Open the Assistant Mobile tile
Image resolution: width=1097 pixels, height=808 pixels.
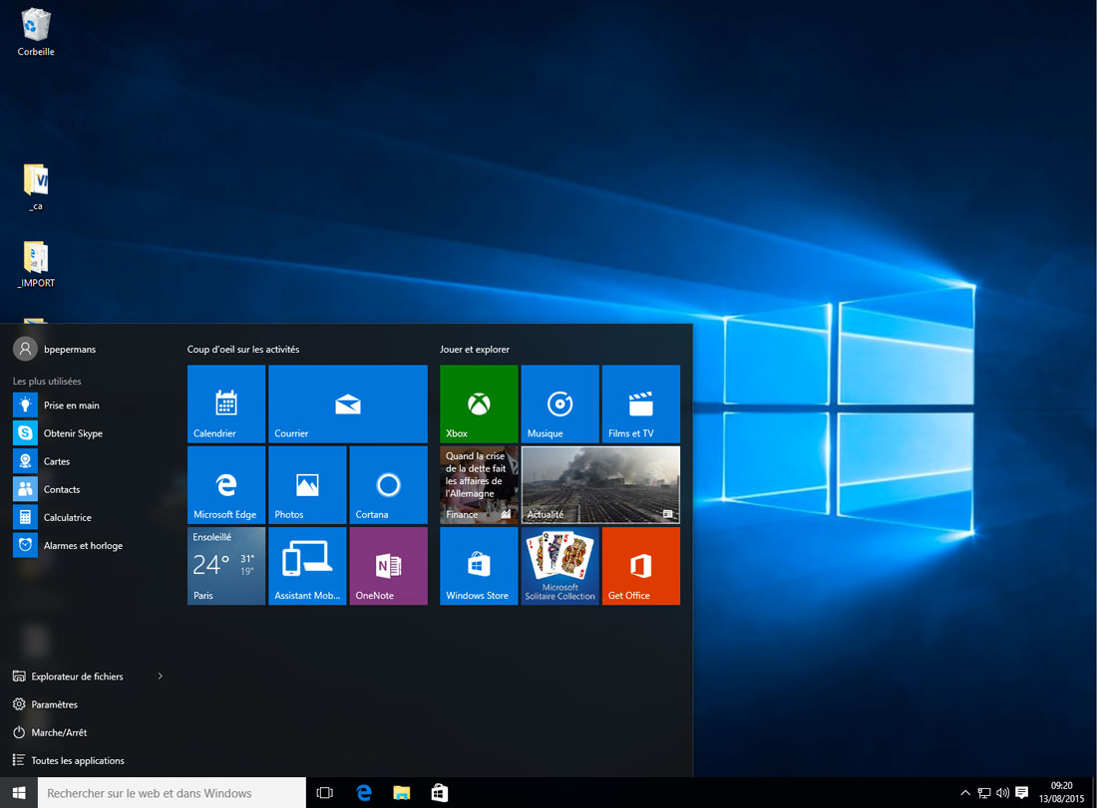307,566
